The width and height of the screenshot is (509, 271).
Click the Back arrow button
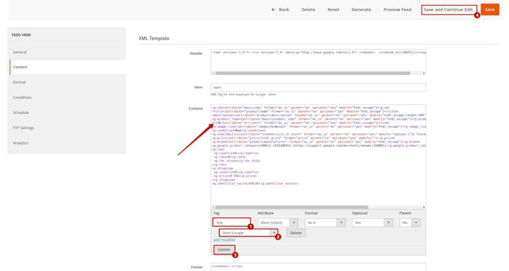click(280, 10)
